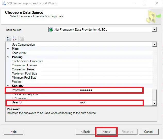The width and height of the screenshot is (163, 139).
Task: Click the wizard icon in title bar
Action: click(4, 3)
